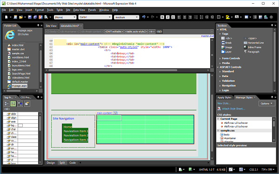The height and width of the screenshot is (174, 279).
Task: Select DWT:editable tag in breadcrumb
Action: pos(114,32)
